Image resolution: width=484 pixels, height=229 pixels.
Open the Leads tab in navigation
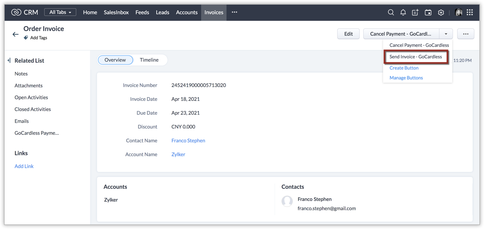pyautogui.click(x=162, y=13)
